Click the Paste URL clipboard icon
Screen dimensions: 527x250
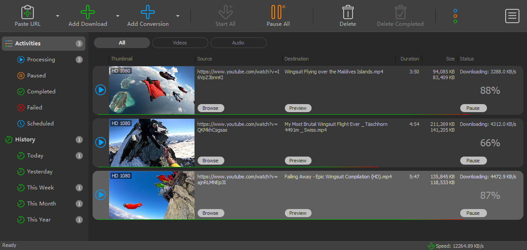coord(28,12)
